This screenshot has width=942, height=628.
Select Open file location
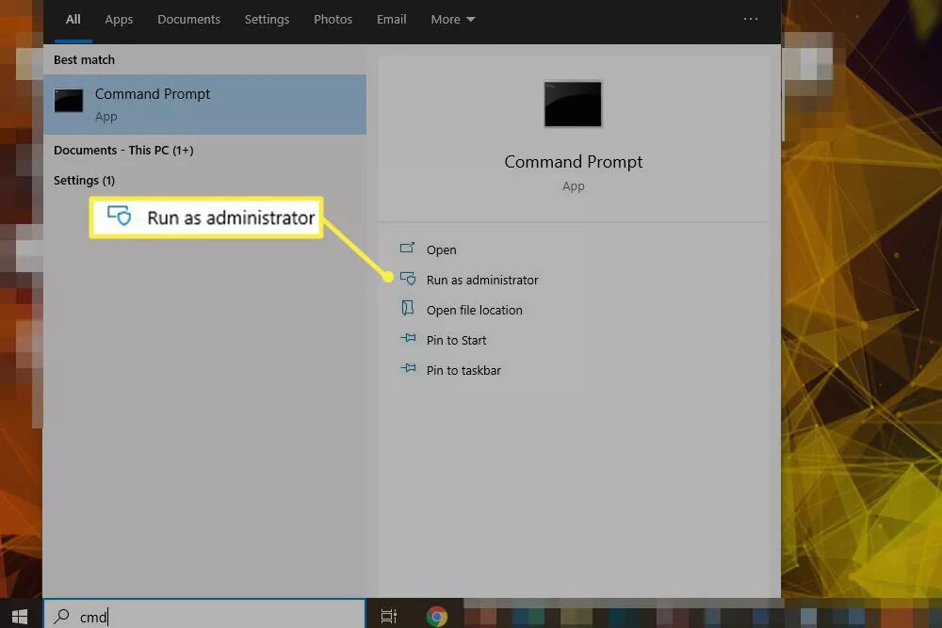tap(474, 310)
